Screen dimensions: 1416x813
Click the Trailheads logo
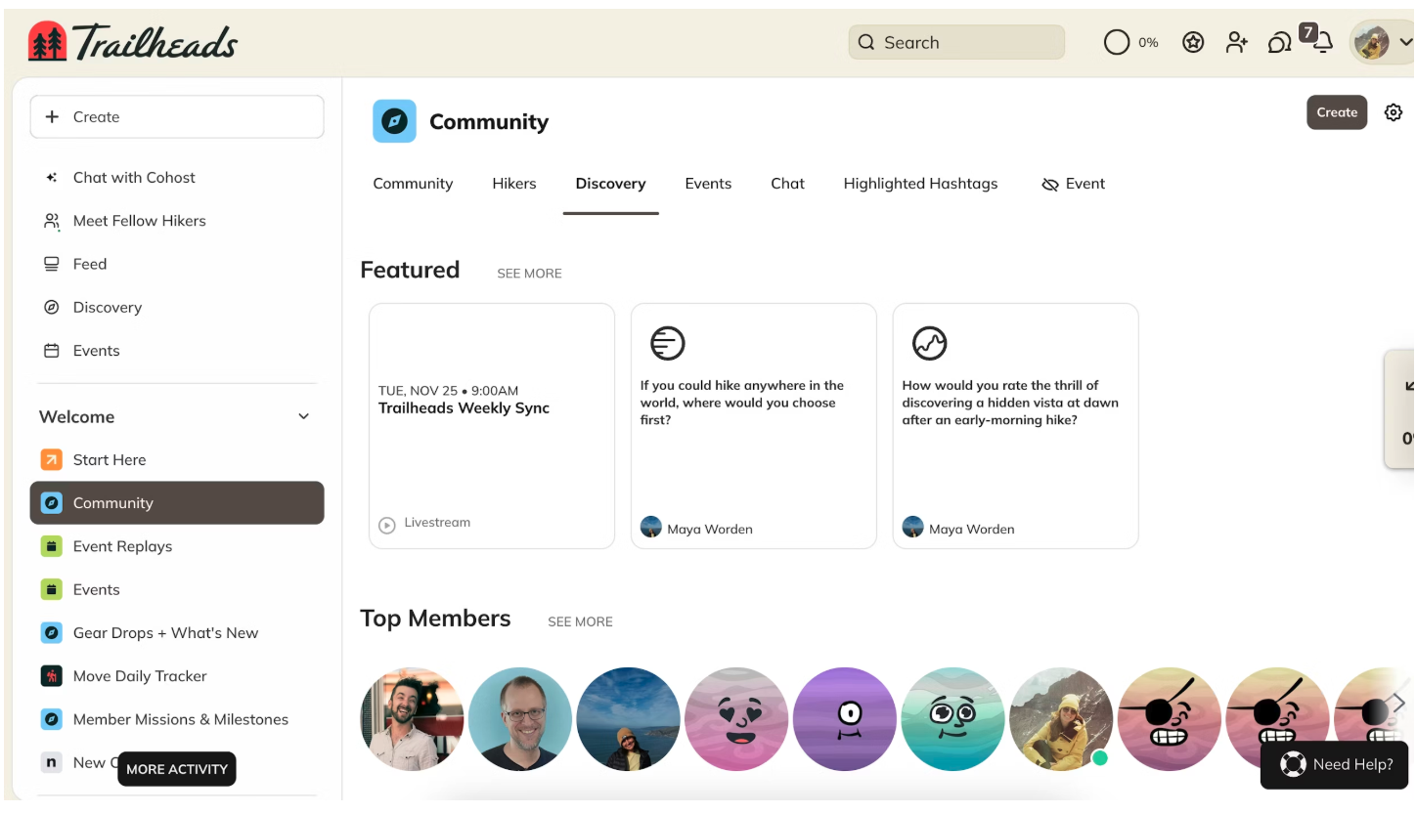pyautogui.click(x=133, y=42)
